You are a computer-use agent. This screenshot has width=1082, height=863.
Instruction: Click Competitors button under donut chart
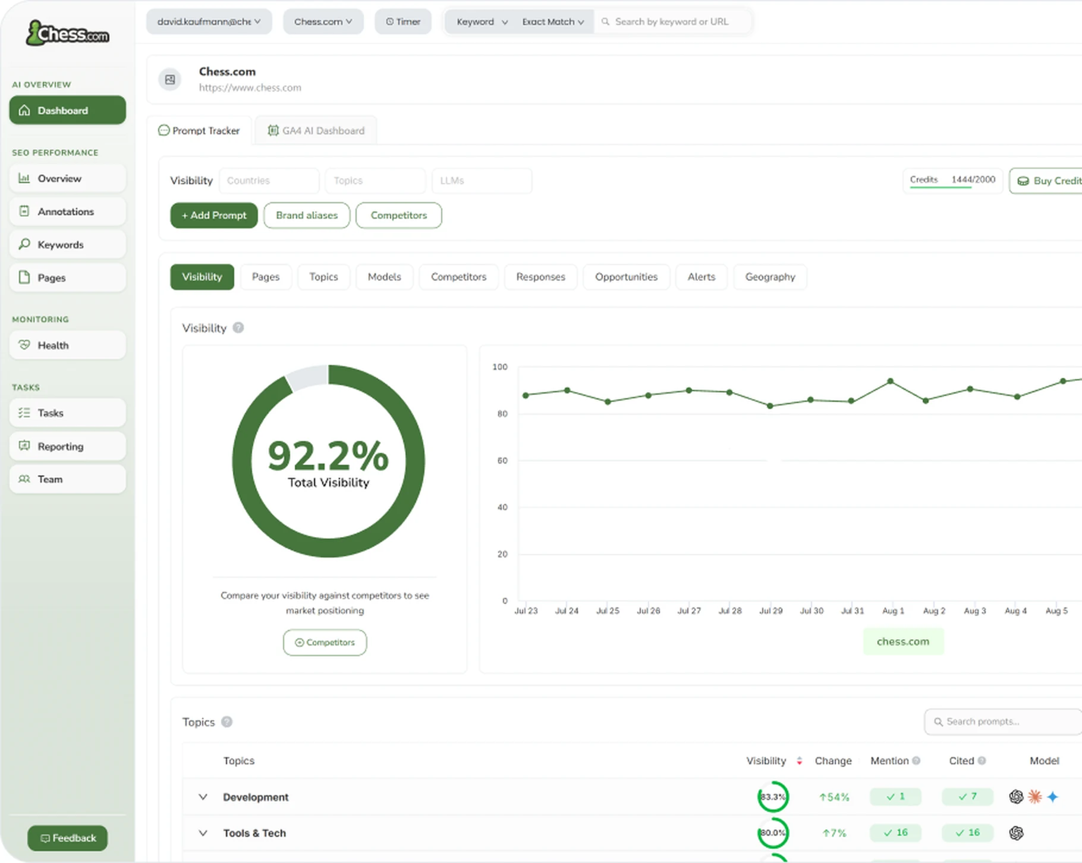coord(325,642)
